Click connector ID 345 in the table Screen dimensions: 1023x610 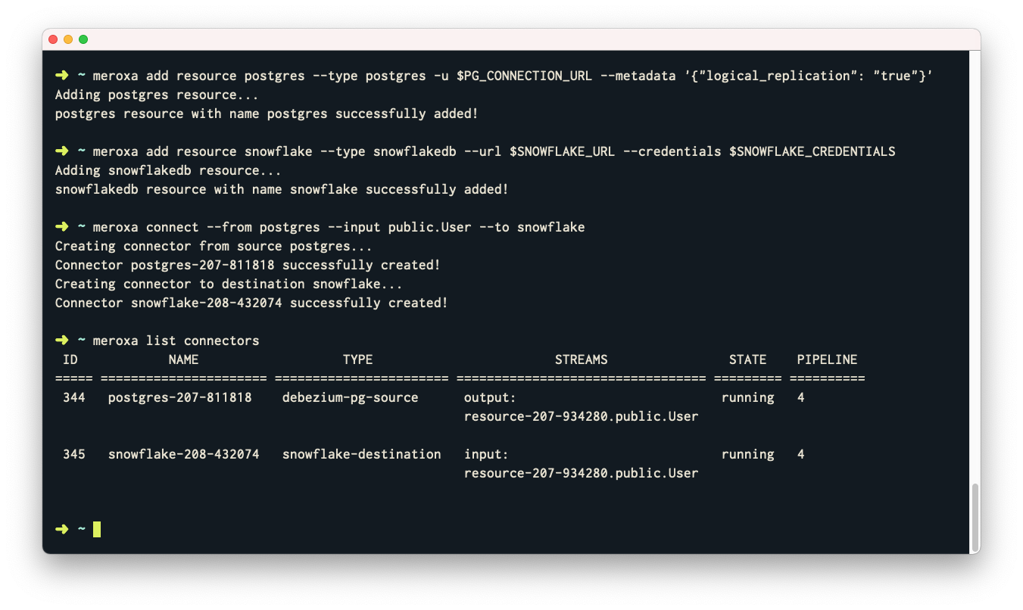point(73,454)
